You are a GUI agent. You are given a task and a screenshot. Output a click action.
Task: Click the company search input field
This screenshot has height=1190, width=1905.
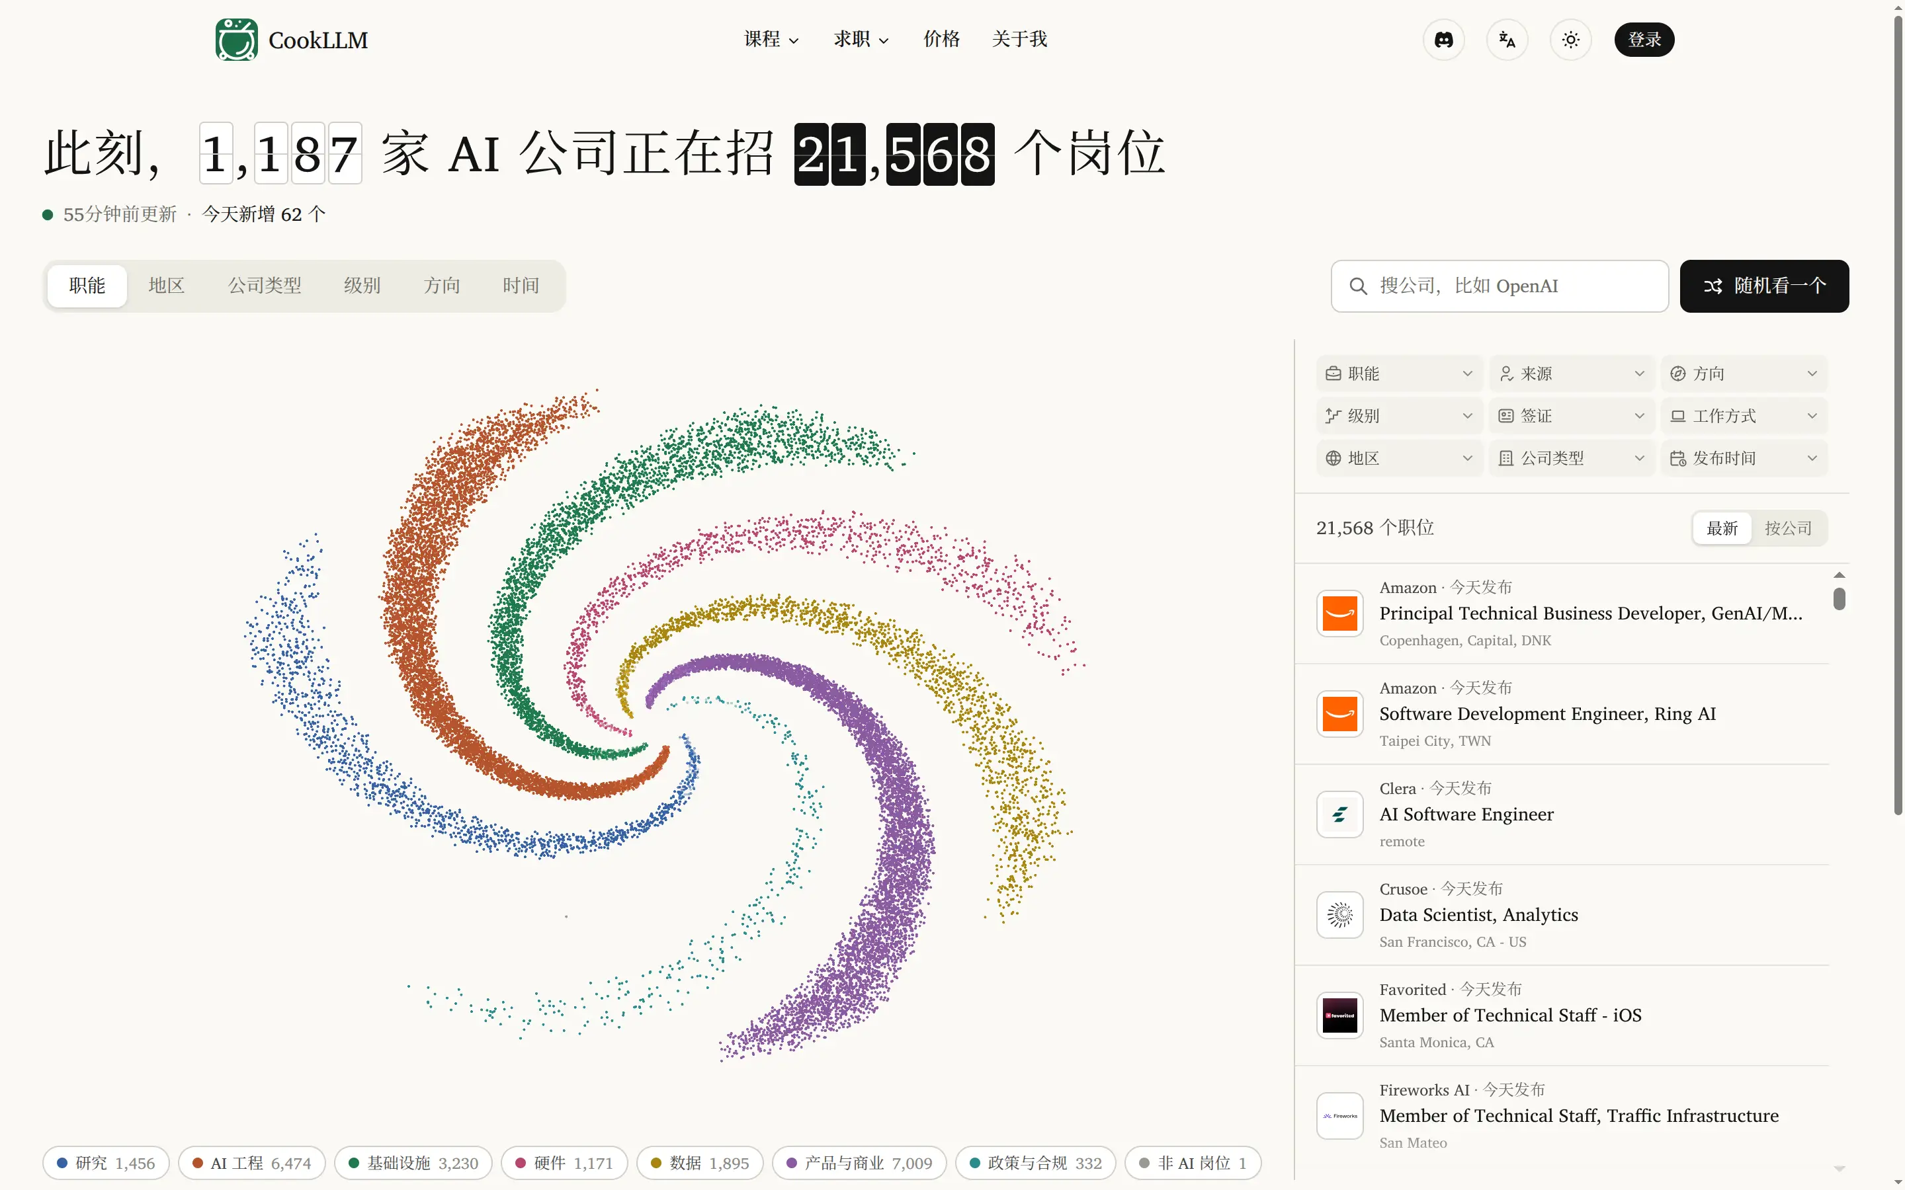tap(1500, 286)
